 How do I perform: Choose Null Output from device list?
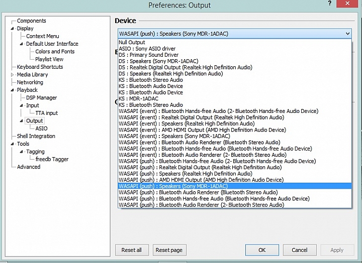click(235, 43)
